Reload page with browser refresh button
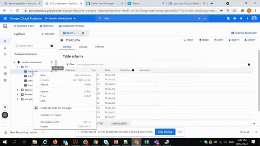260x146 pixels. [x=17, y=11]
